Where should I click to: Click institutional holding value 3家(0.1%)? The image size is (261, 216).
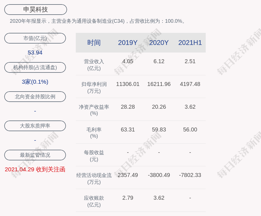coord(35,82)
